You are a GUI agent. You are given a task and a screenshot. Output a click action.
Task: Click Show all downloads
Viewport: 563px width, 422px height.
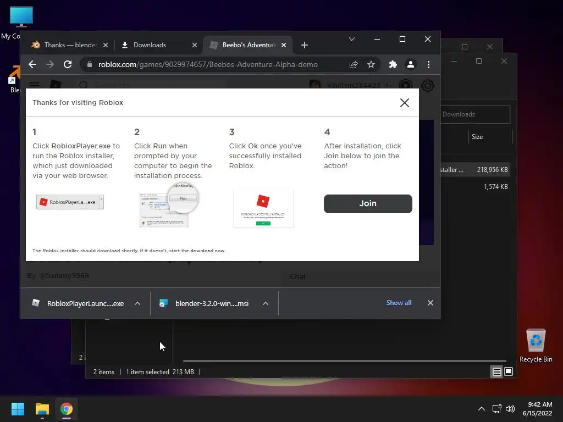(399, 303)
